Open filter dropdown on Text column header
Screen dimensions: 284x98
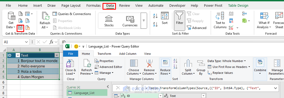pyautogui.click(x=57, y=55)
